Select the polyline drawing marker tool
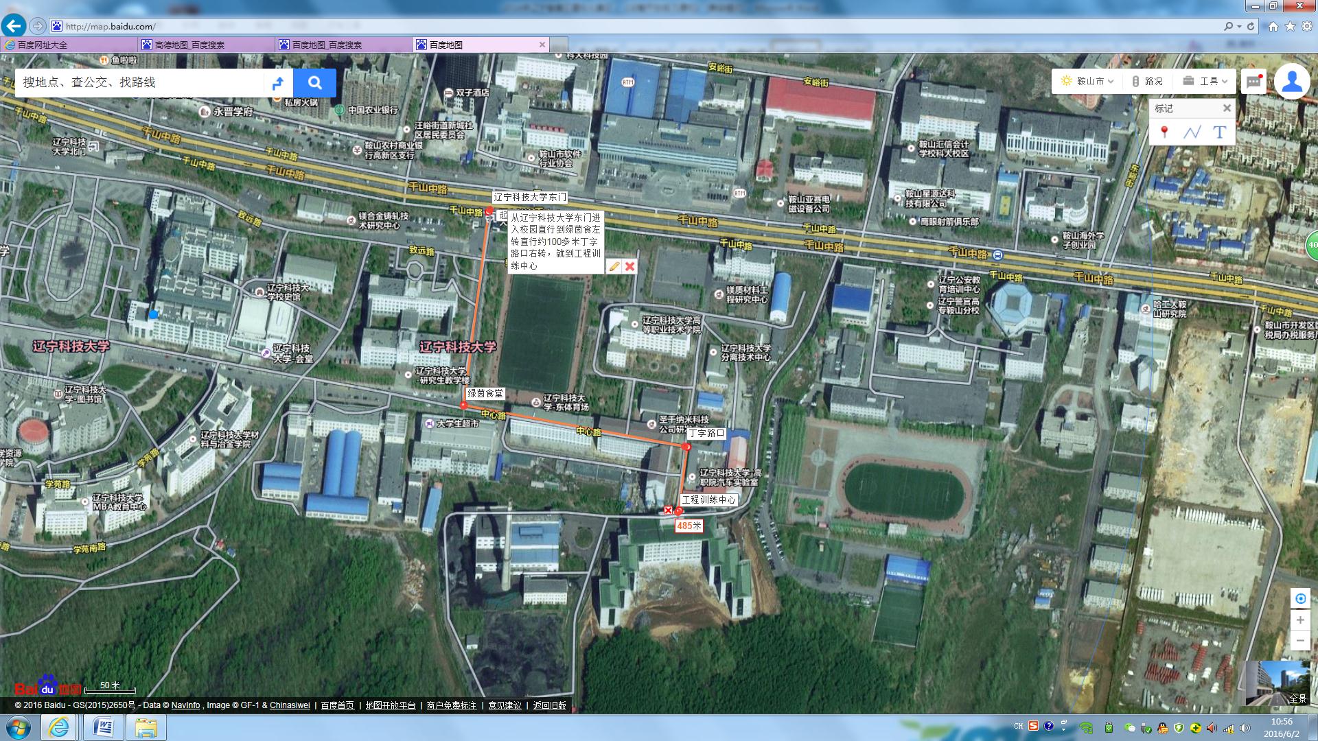 coord(1192,132)
